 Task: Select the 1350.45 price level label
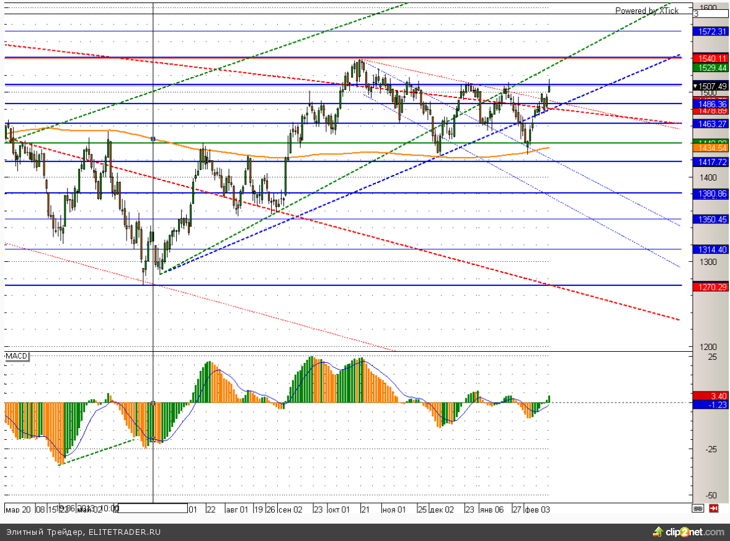point(710,219)
